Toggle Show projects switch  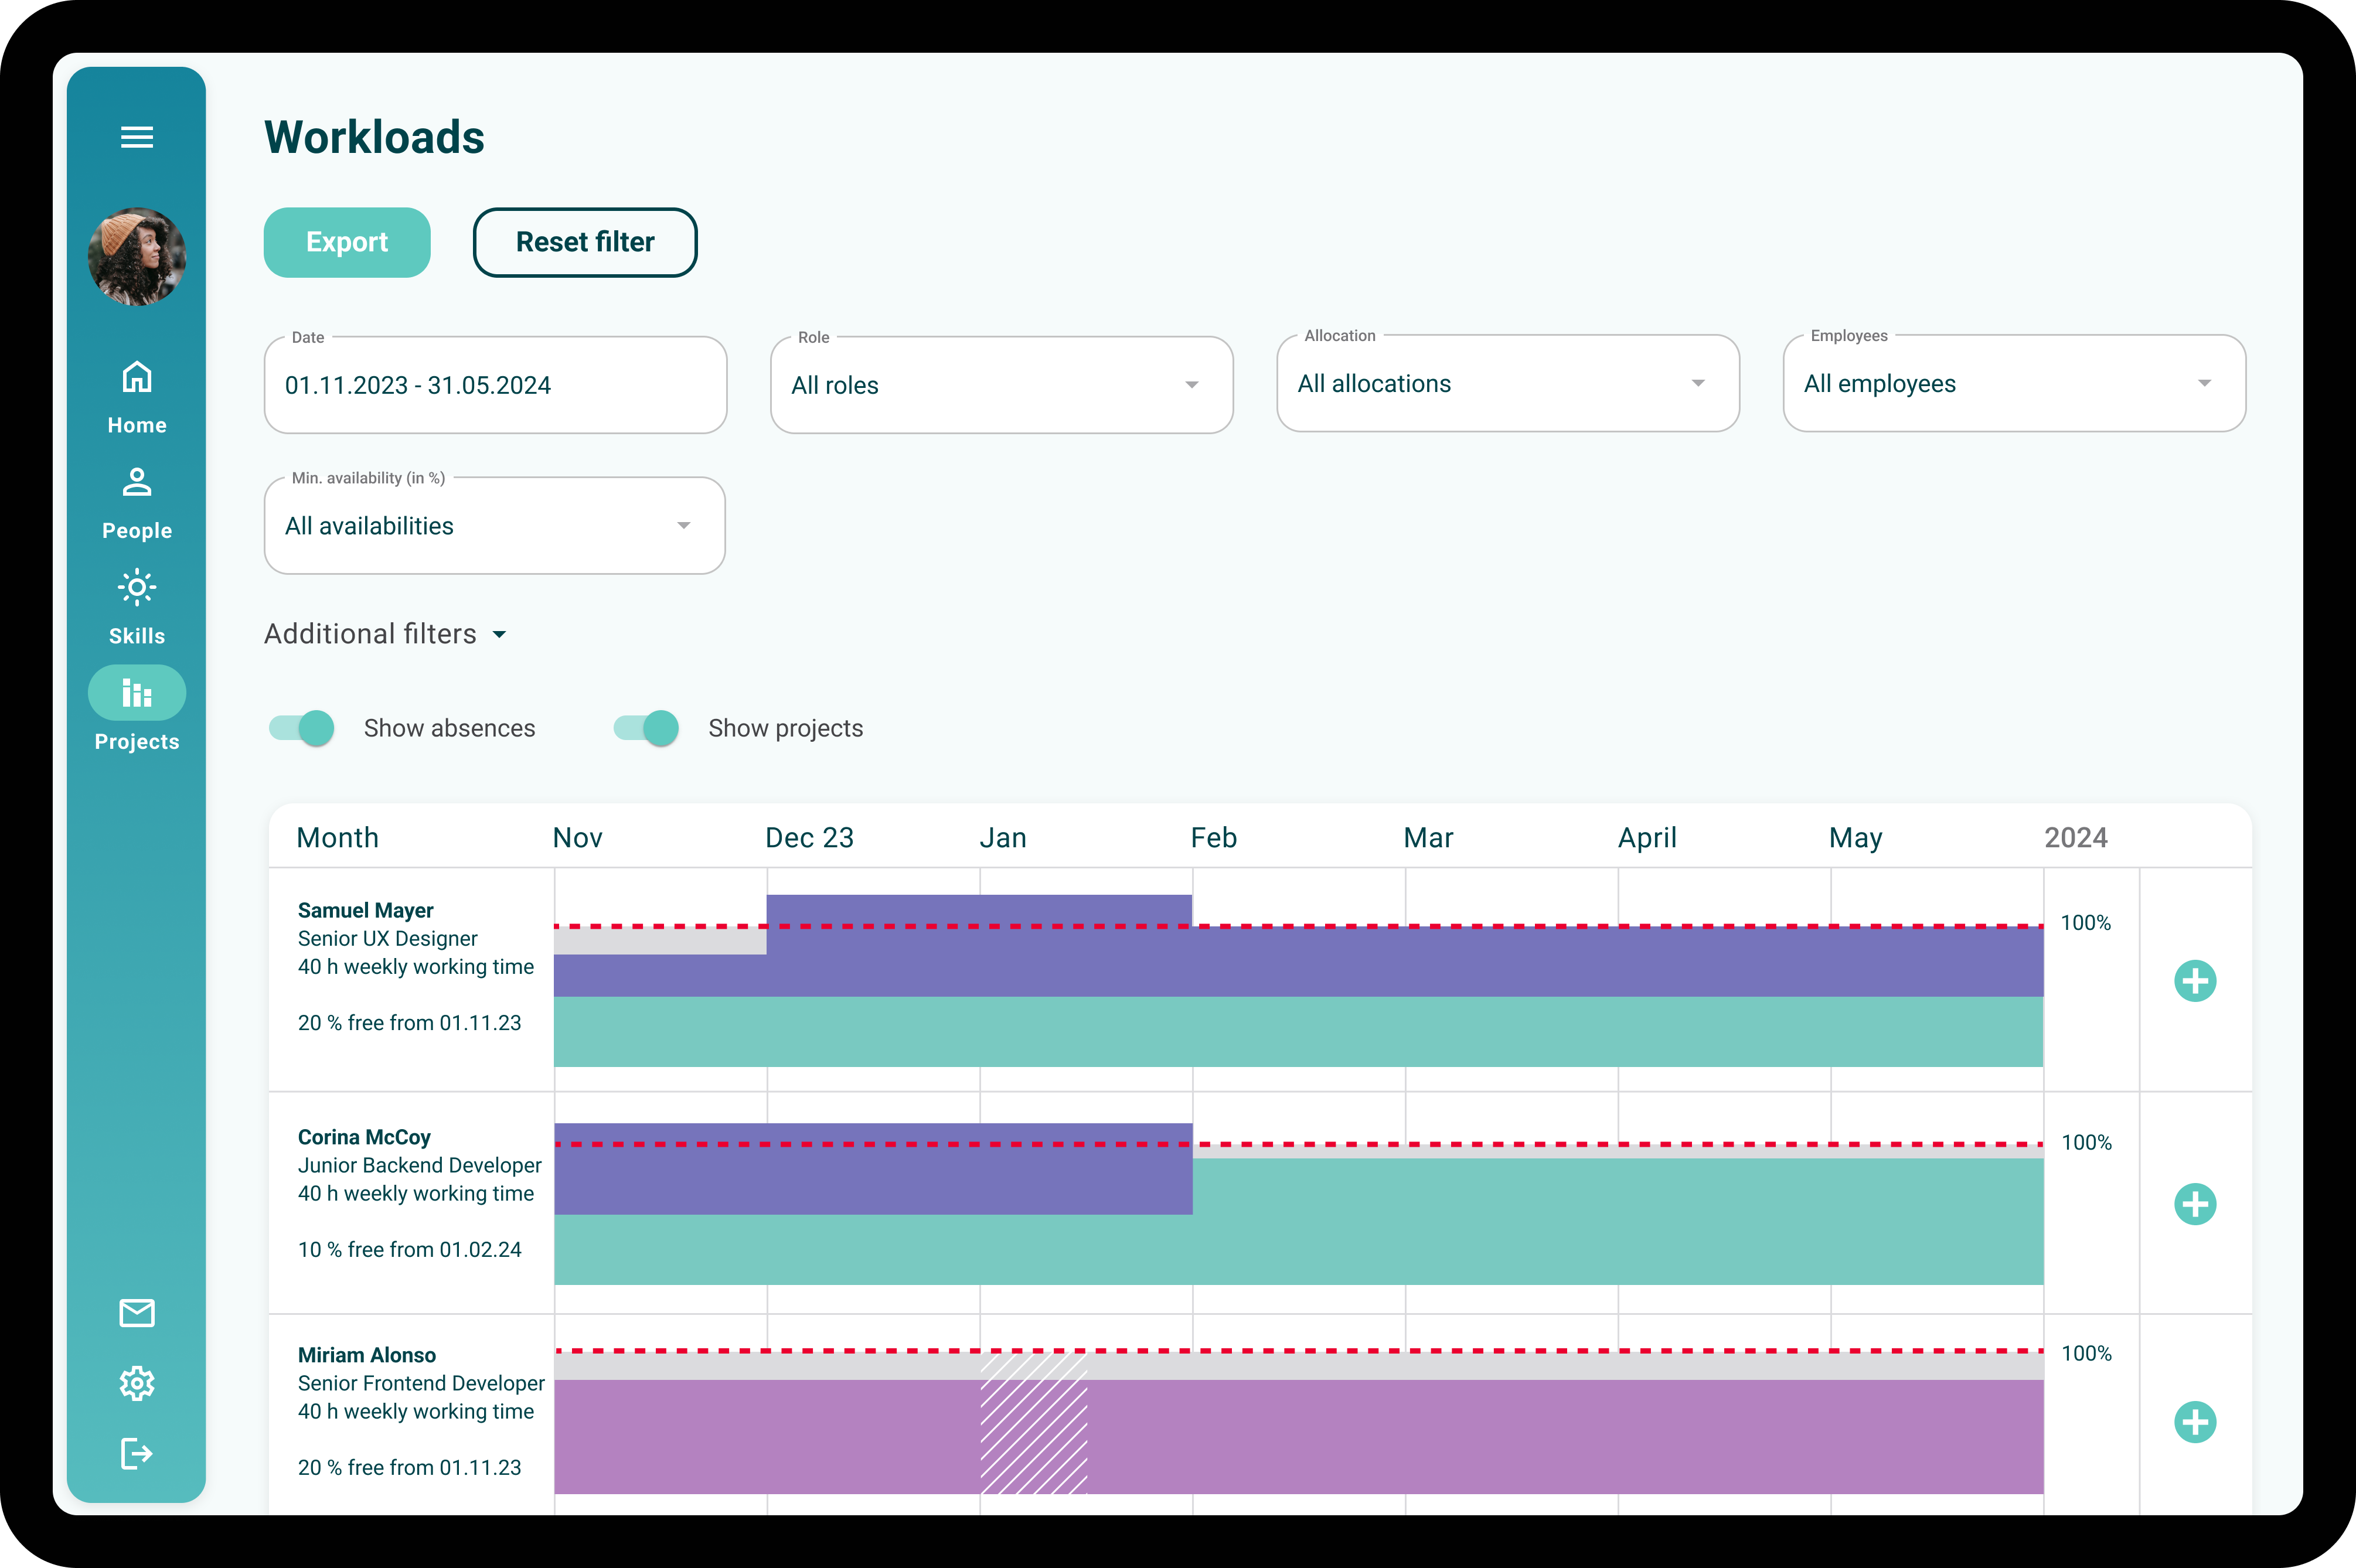click(x=647, y=728)
